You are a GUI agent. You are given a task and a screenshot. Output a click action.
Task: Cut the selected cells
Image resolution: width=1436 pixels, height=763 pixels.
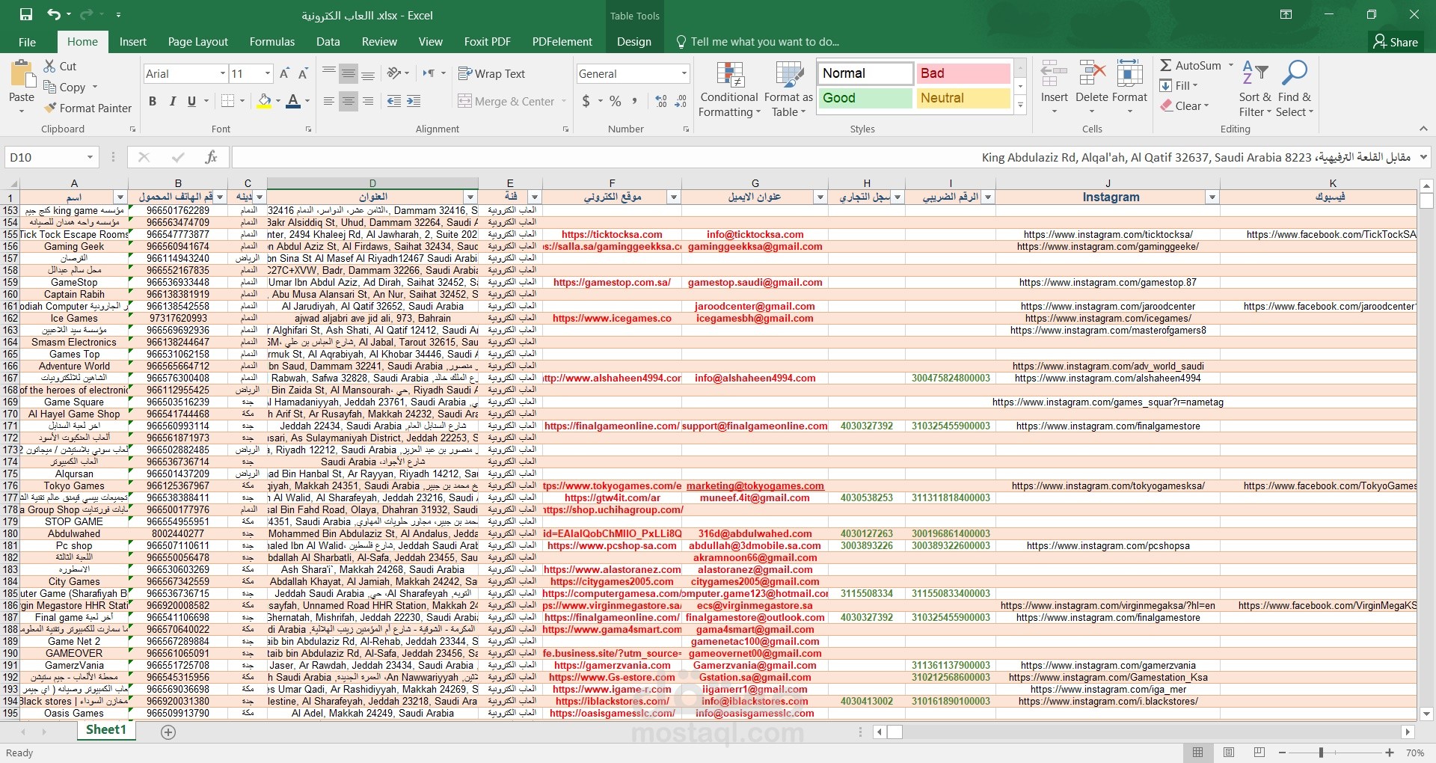coord(60,66)
